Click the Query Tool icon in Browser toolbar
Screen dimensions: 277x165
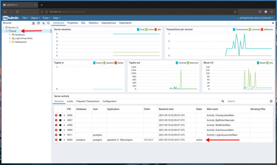(x=33, y=23)
